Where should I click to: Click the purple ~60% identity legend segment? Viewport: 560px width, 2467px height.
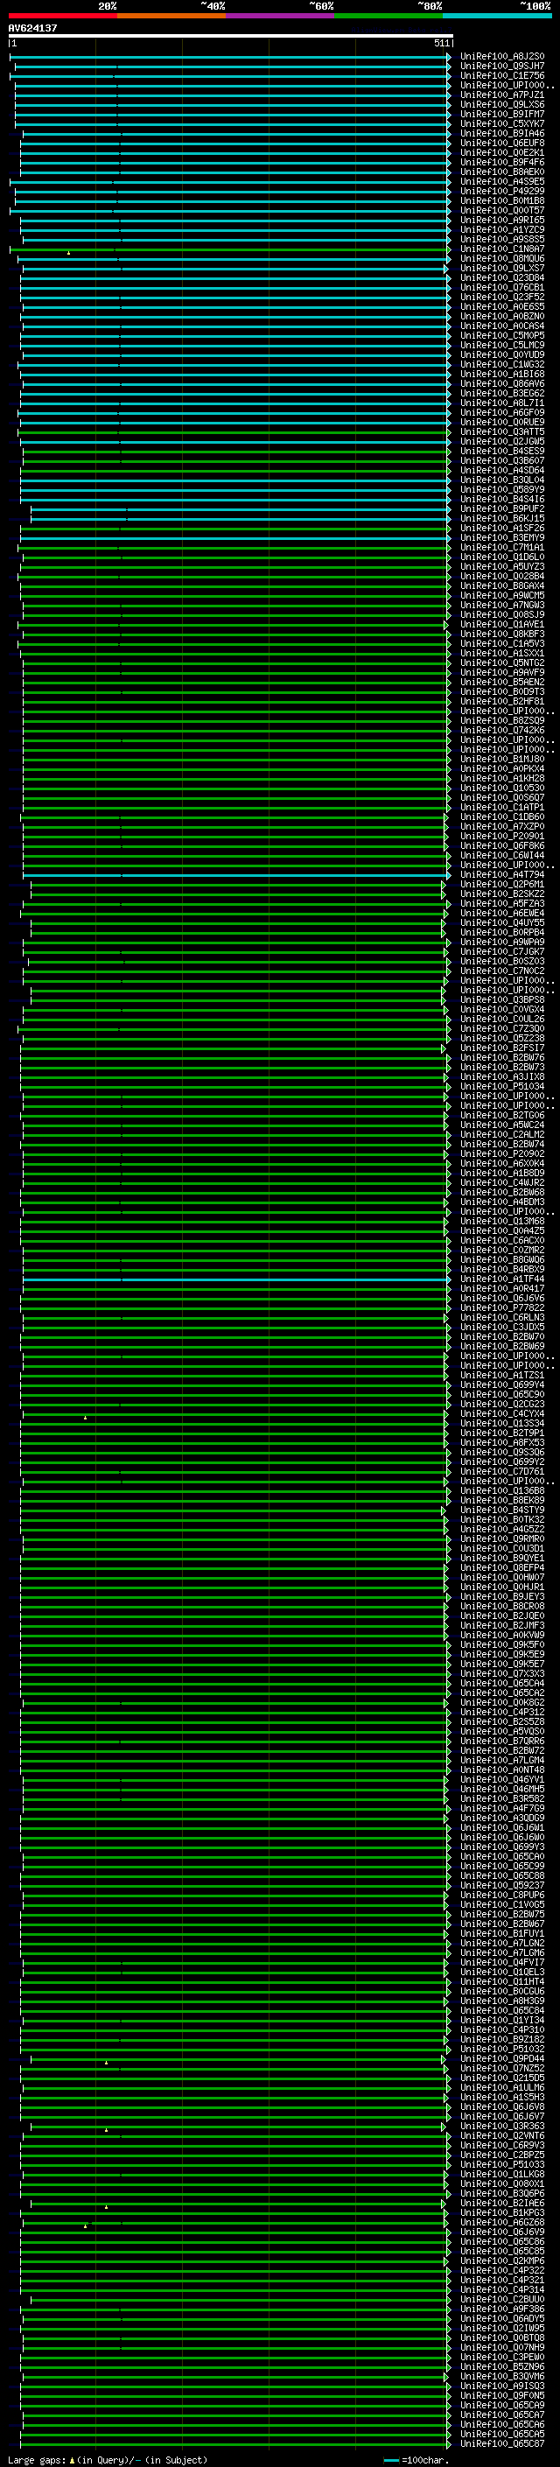pyautogui.click(x=281, y=16)
